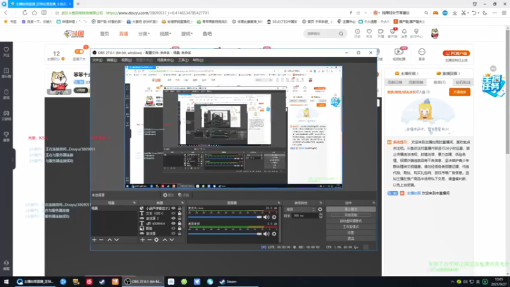
Task: Click the search magnifier in the Douyu search box
Action: coord(341,34)
